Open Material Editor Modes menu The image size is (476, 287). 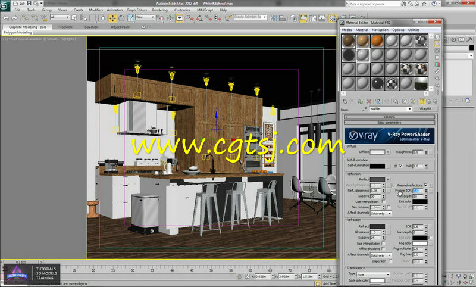[x=346, y=30]
